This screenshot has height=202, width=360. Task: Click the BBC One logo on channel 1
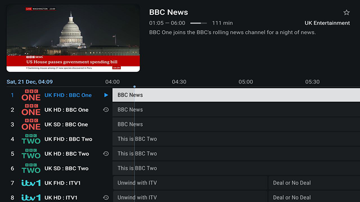coord(31,95)
